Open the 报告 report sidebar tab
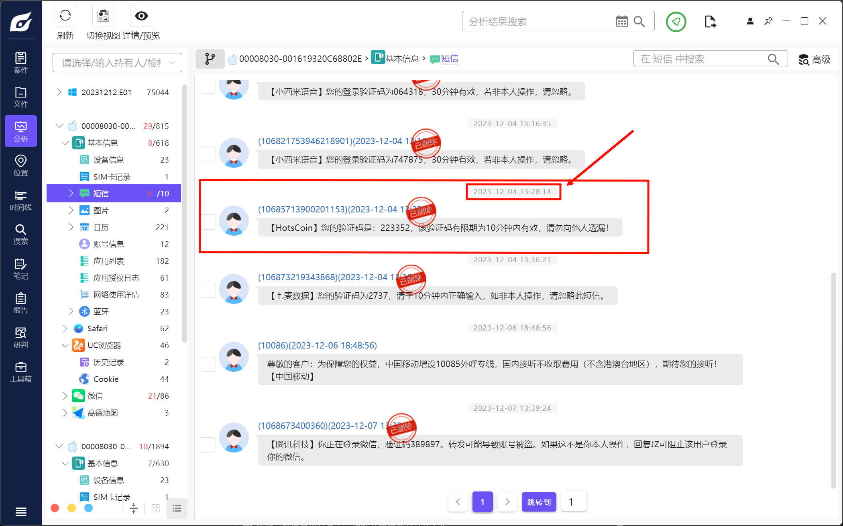The image size is (843, 526). pyautogui.click(x=20, y=303)
